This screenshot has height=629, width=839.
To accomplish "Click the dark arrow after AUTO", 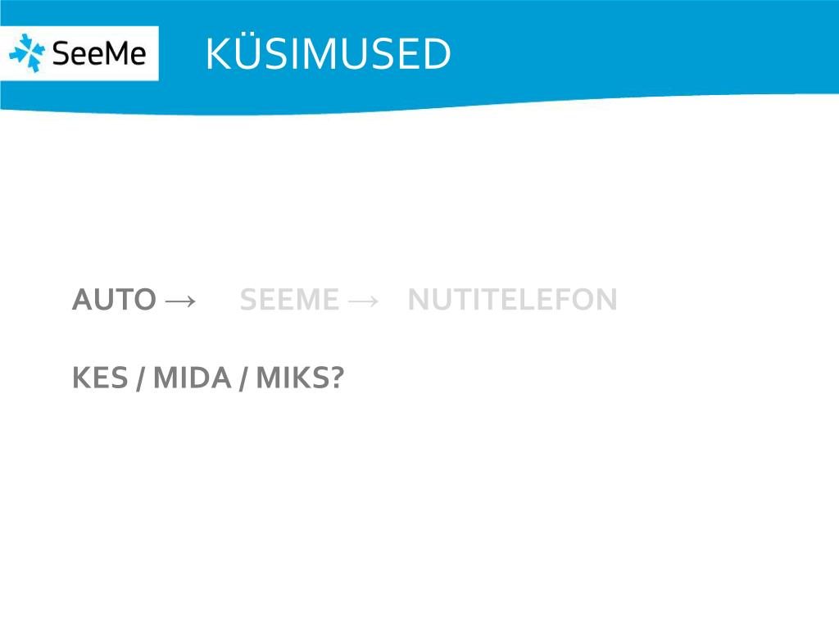I will click(x=181, y=301).
